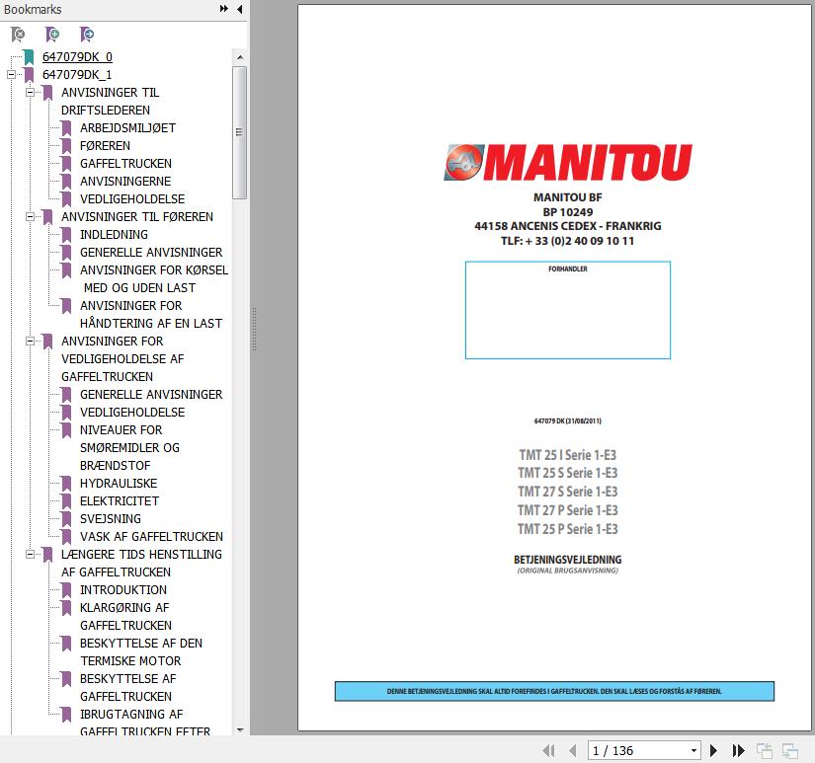Click bookmarks scrollbar up arrow
Screen dimensions: 815x763
240,57
